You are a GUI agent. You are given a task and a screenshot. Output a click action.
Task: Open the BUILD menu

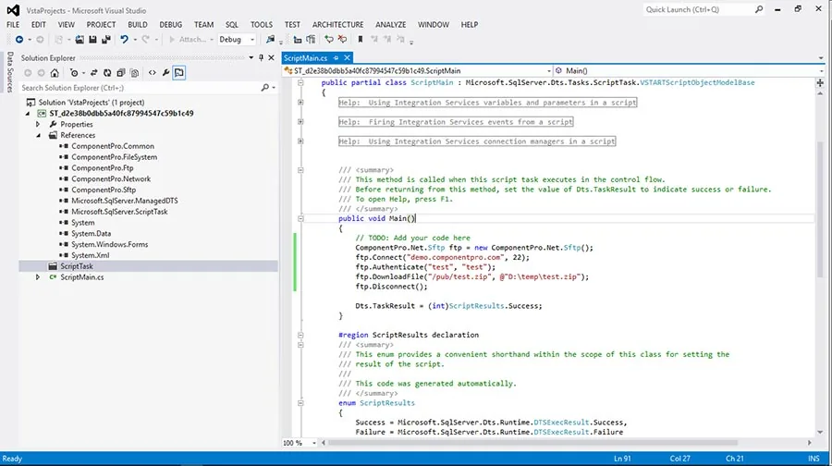coord(138,24)
